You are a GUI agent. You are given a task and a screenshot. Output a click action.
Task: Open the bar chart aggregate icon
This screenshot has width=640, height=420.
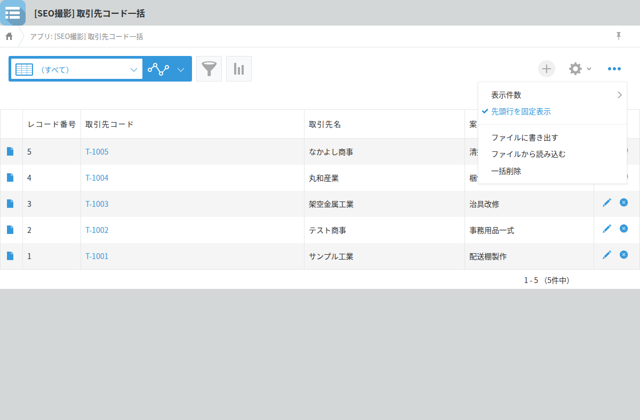pyautogui.click(x=239, y=69)
